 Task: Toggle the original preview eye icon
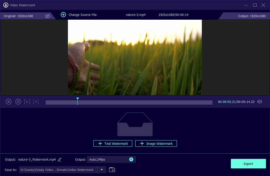click(48, 16)
